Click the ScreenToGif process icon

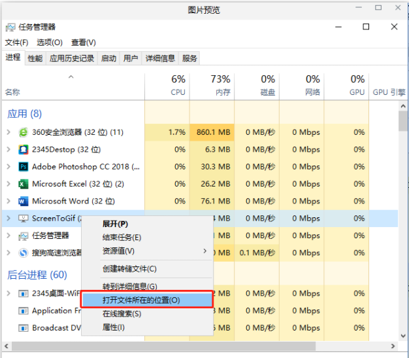point(24,219)
